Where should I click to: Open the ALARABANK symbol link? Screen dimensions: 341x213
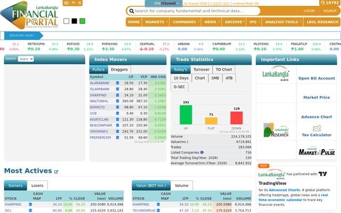(x=100, y=83)
